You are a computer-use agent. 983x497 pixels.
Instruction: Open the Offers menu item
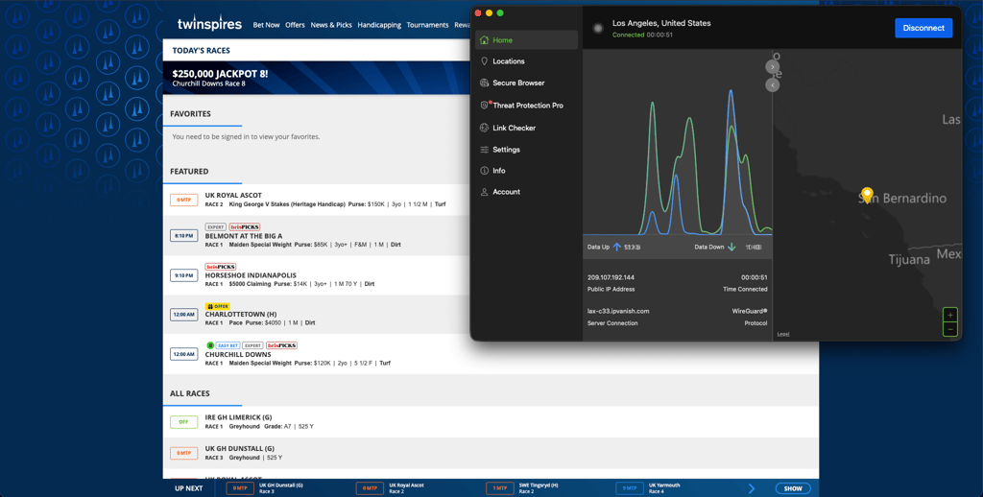click(x=295, y=25)
